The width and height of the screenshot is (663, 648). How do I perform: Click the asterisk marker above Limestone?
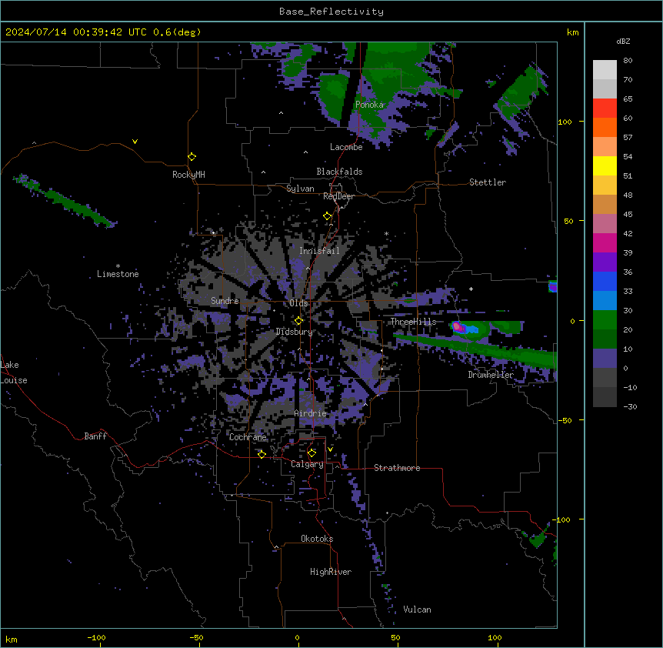click(x=118, y=266)
